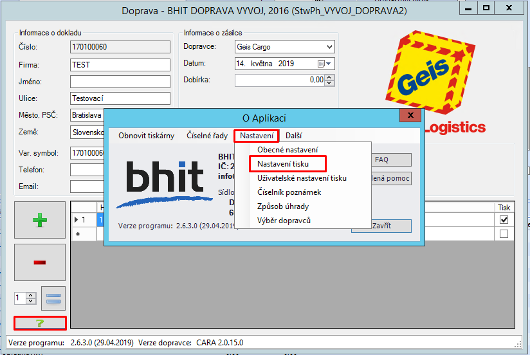Select Uživatelské nastavení tisku menu entry
The width and height of the screenshot is (530, 355).
click(x=303, y=178)
